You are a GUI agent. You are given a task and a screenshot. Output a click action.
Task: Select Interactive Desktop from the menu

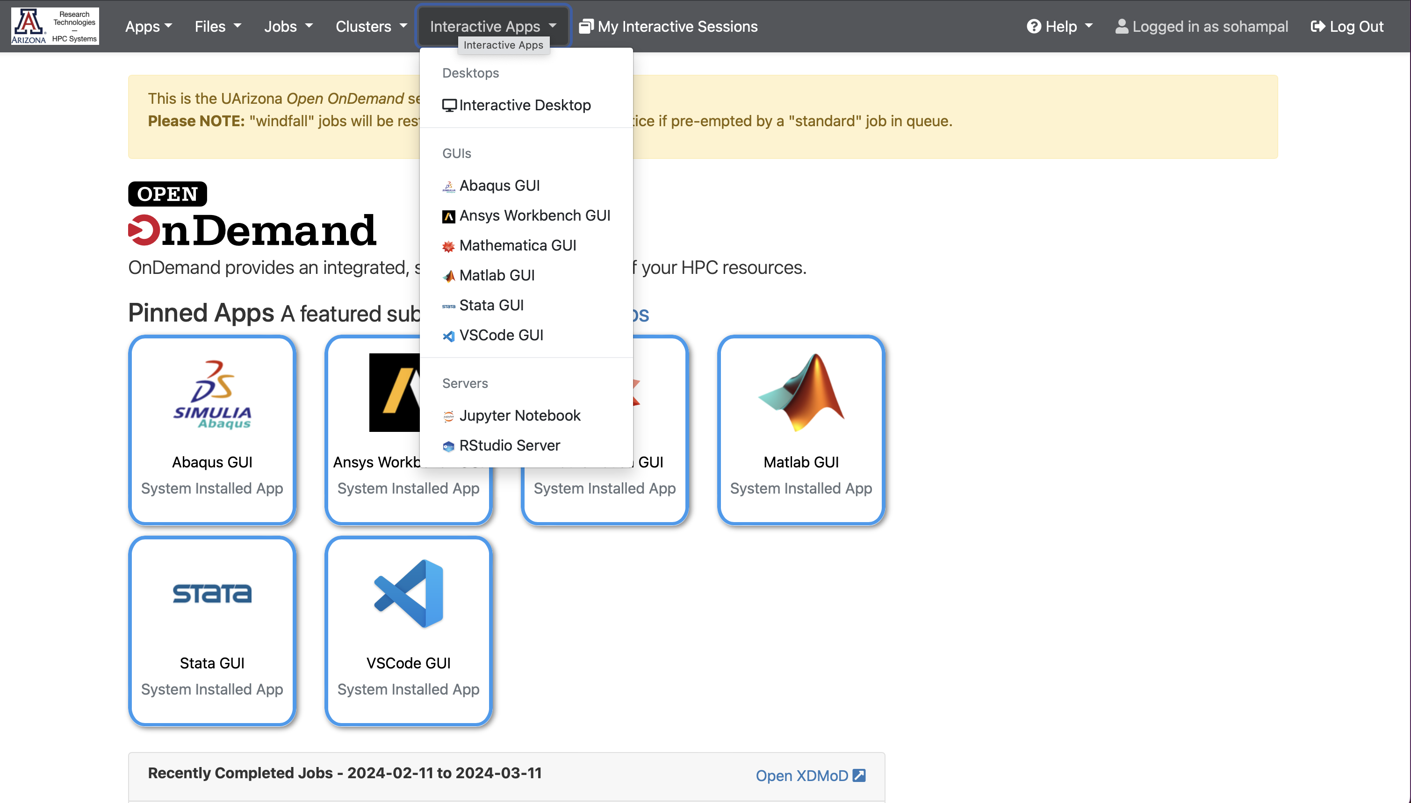pyautogui.click(x=524, y=105)
